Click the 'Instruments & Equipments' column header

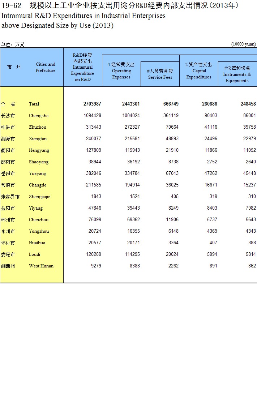point(237,74)
